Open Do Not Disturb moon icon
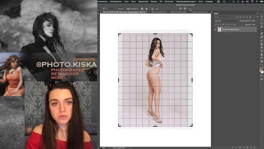The height and width of the screenshot is (149, 264). (243, 2)
